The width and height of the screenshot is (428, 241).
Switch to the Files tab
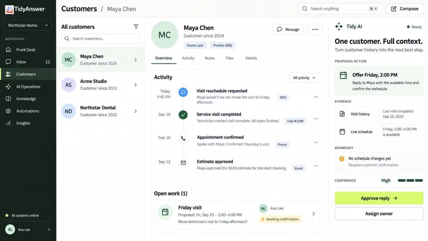coord(230,58)
